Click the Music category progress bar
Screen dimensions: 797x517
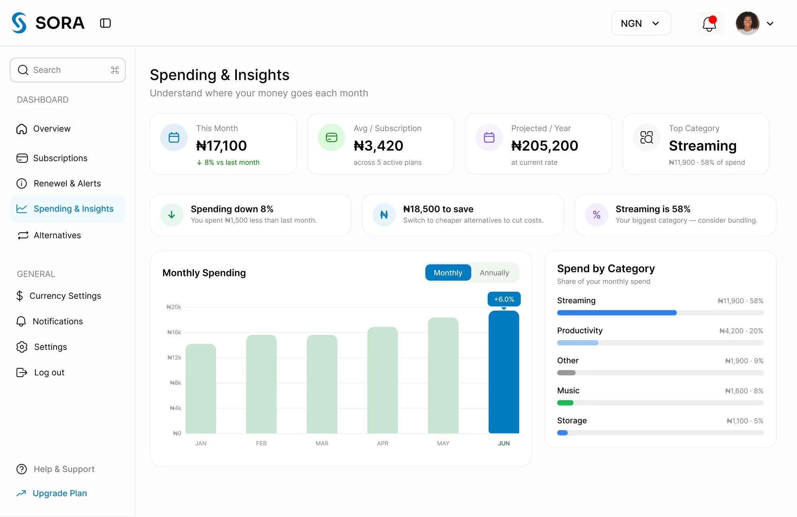660,403
